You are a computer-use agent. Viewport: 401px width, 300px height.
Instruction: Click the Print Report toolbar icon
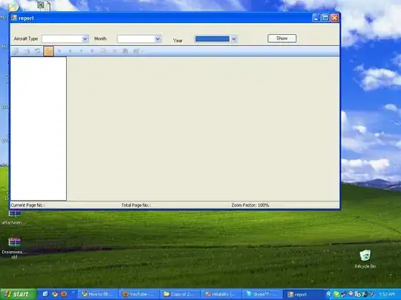tap(27, 51)
